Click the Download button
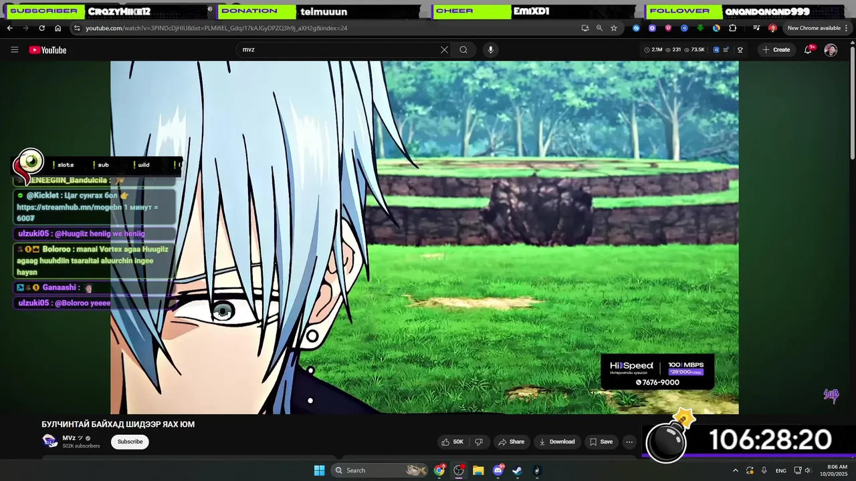This screenshot has width=856, height=481. 557,442
